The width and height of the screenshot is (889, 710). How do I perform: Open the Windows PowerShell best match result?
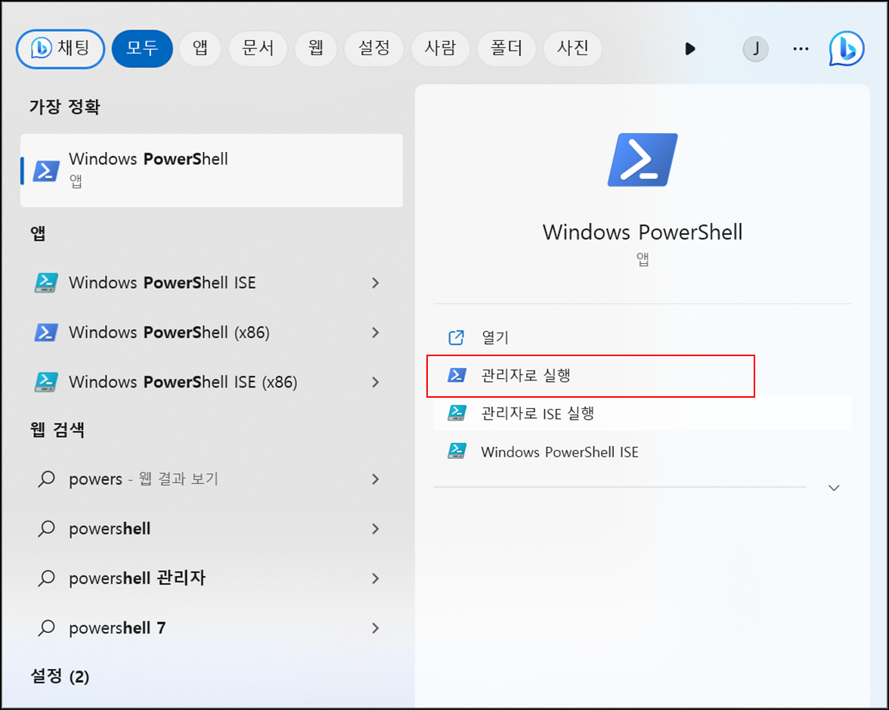(212, 171)
